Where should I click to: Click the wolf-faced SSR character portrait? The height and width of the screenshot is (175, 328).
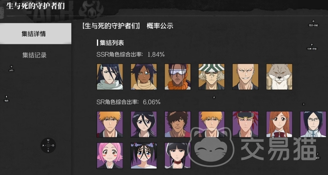pyautogui.click(x=279, y=77)
